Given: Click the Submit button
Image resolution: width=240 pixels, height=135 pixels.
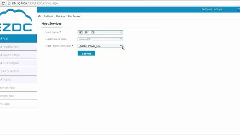Looking at the screenshot, I should (x=86, y=53).
